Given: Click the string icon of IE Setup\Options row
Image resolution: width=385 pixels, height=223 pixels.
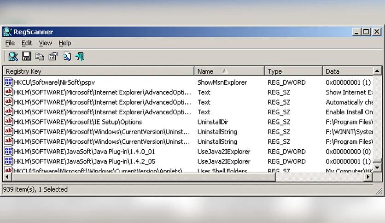Looking at the screenshot, I should tap(9, 122).
